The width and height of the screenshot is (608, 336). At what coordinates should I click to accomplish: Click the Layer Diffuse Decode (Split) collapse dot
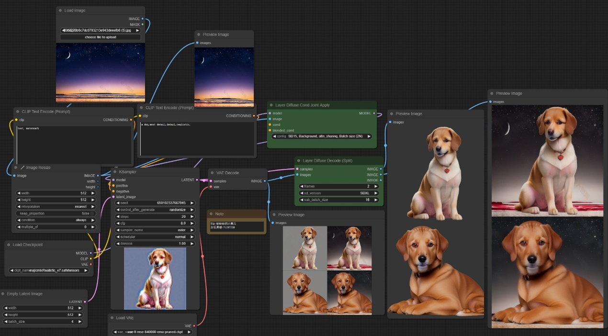[298, 161]
